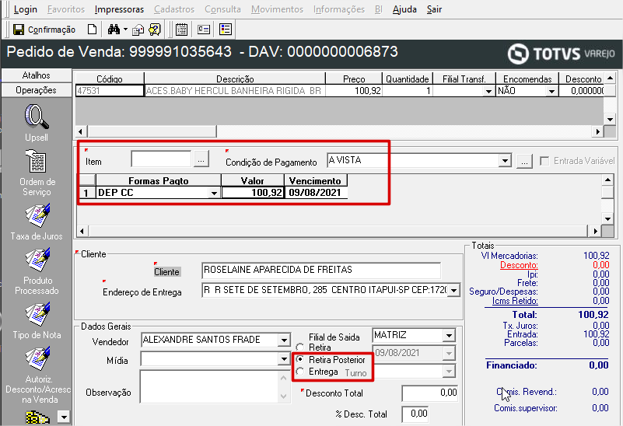Screen dimensions: 623x426
Task: Click the Preço cell 100,92 in items
Action: pyautogui.click(x=354, y=91)
